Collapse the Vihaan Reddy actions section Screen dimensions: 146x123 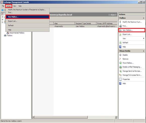click(x=143, y=51)
